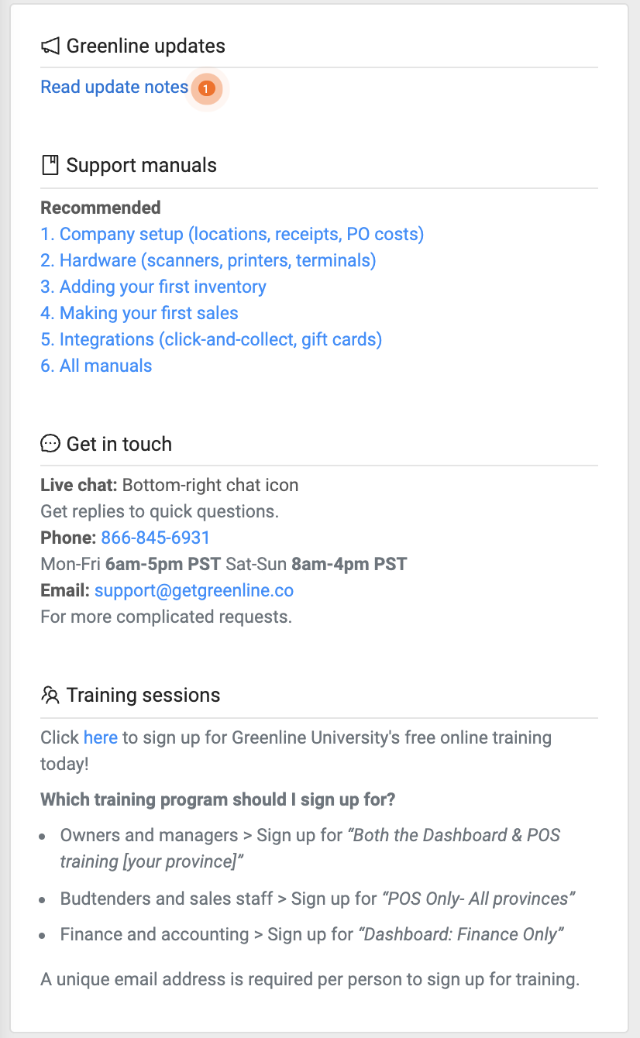640x1038 pixels.
Task: Click the Training sessions heading text
Action: click(x=143, y=695)
